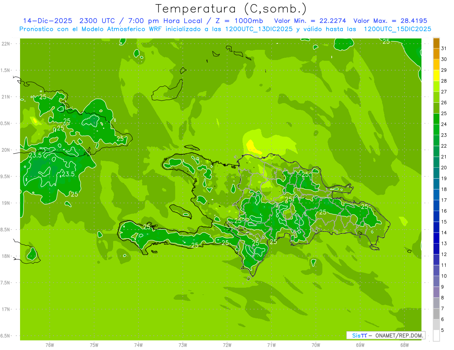Click the color scale value "20"

point(444,168)
